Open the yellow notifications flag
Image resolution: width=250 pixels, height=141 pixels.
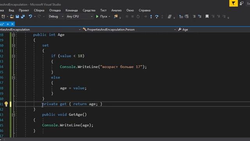(234, 4)
